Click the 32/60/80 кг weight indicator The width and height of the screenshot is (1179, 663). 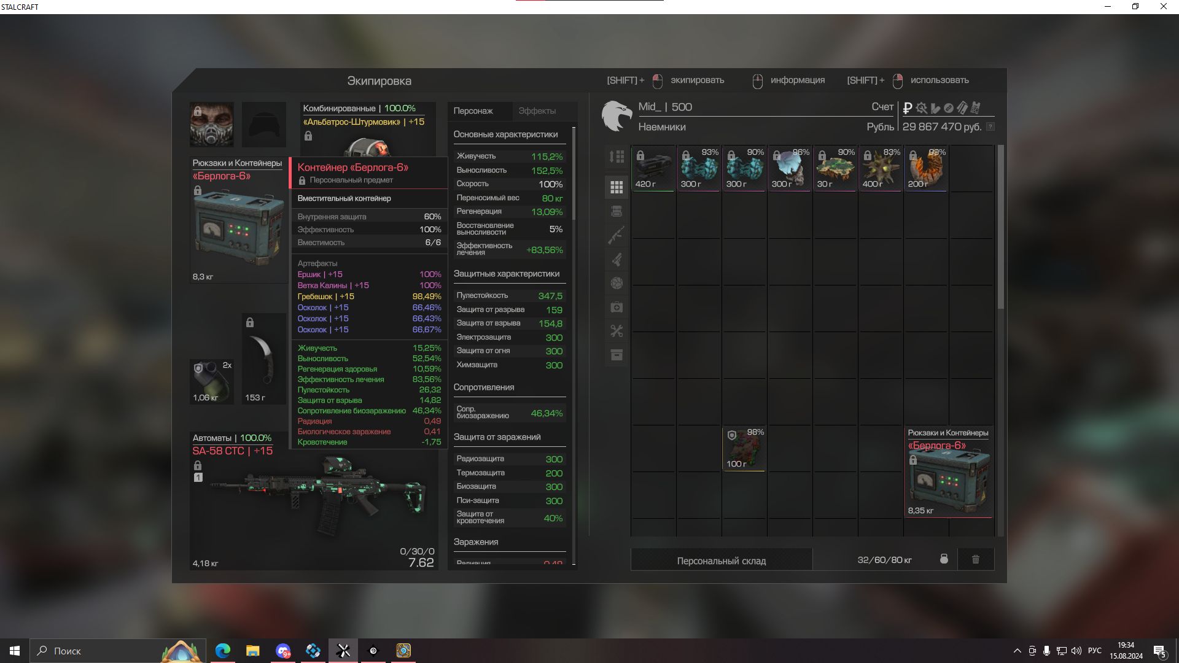click(x=884, y=560)
